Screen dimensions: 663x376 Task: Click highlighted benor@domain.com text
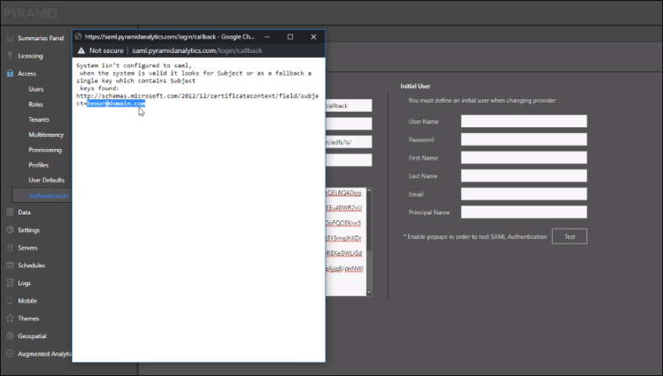click(x=116, y=103)
